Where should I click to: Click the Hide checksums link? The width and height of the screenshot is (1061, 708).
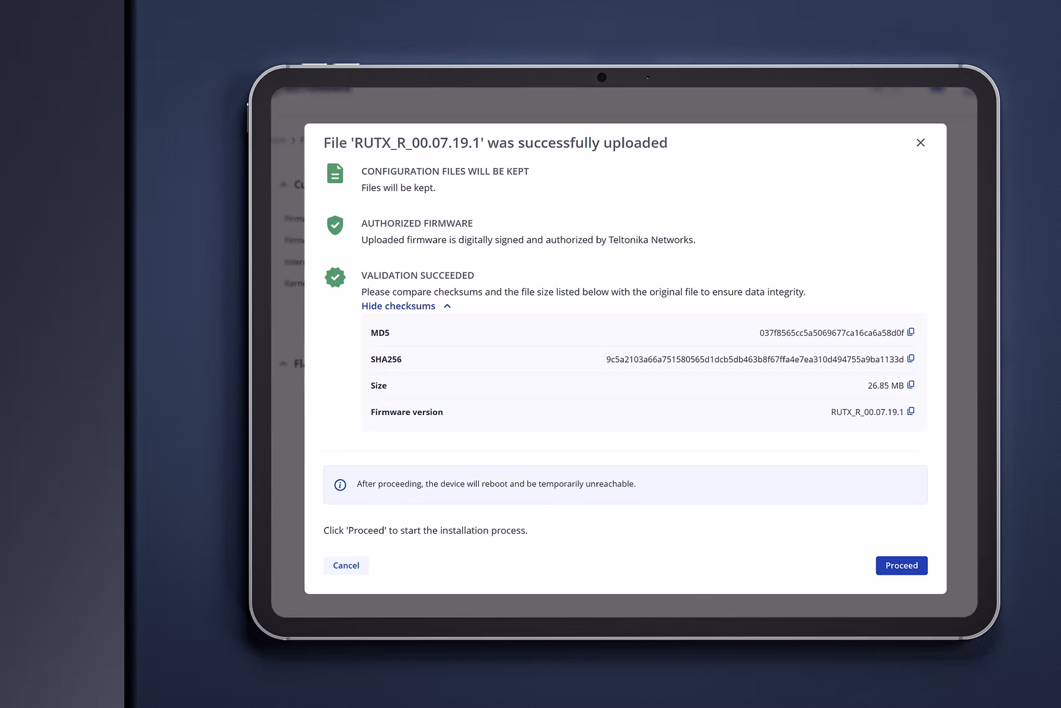[x=398, y=305]
